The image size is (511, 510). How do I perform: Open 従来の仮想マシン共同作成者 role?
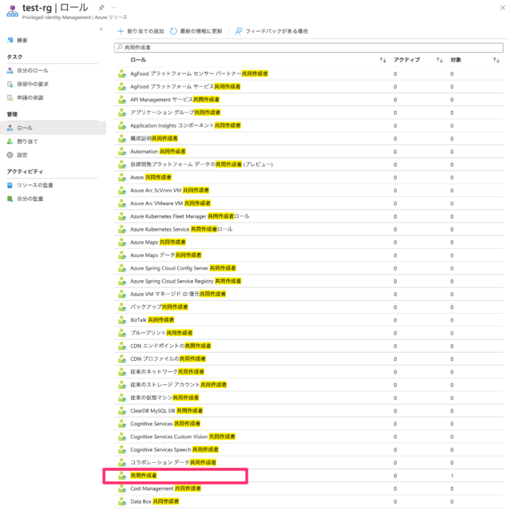(x=164, y=397)
